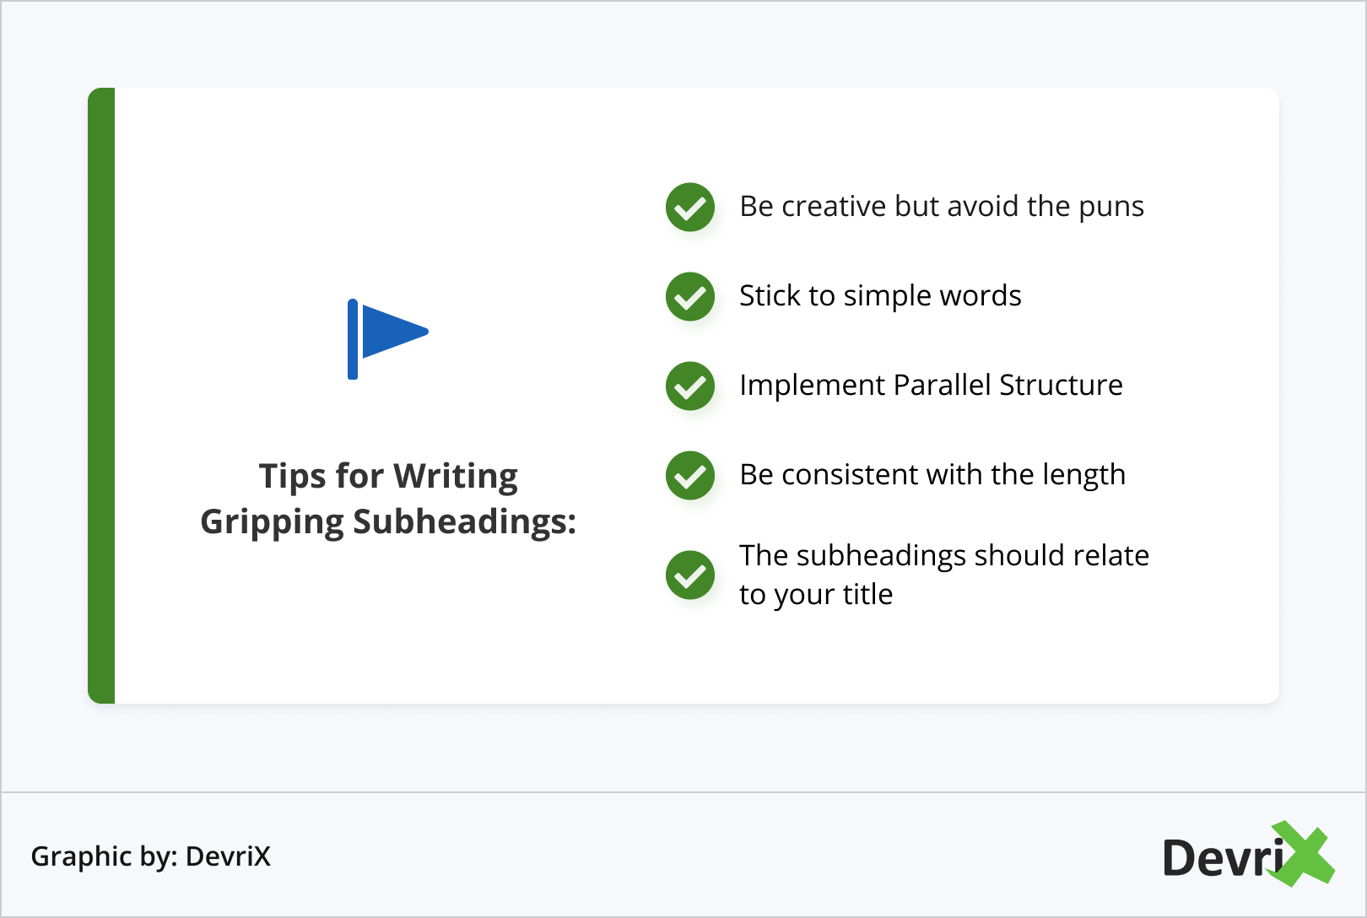1367x918 pixels.
Task: Click the "to your title" text line
Action: [x=816, y=595]
